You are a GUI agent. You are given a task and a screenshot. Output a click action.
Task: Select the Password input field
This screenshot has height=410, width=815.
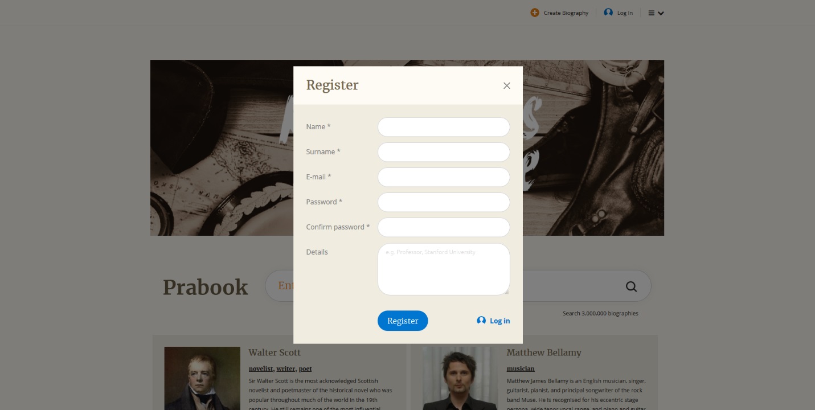tap(444, 202)
